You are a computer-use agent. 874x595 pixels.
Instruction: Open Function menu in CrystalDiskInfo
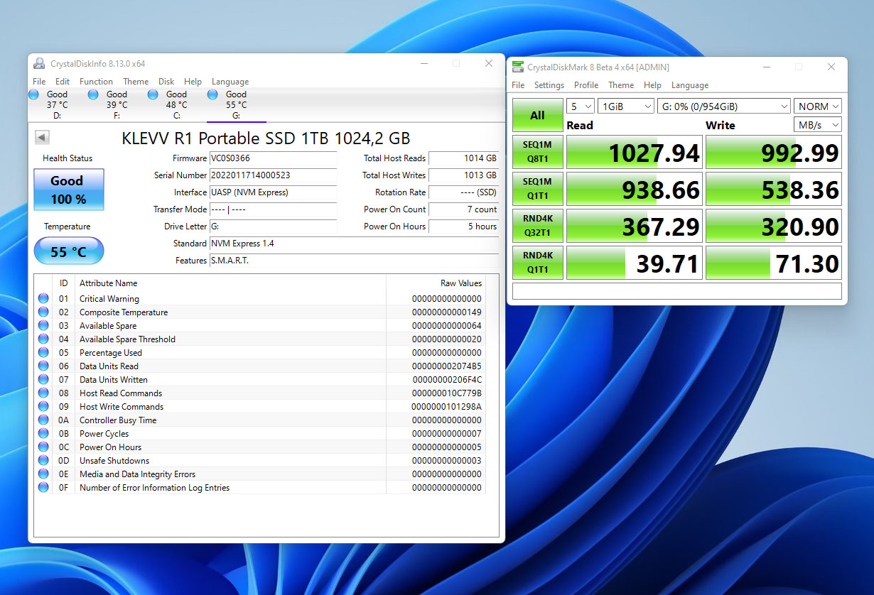point(96,82)
